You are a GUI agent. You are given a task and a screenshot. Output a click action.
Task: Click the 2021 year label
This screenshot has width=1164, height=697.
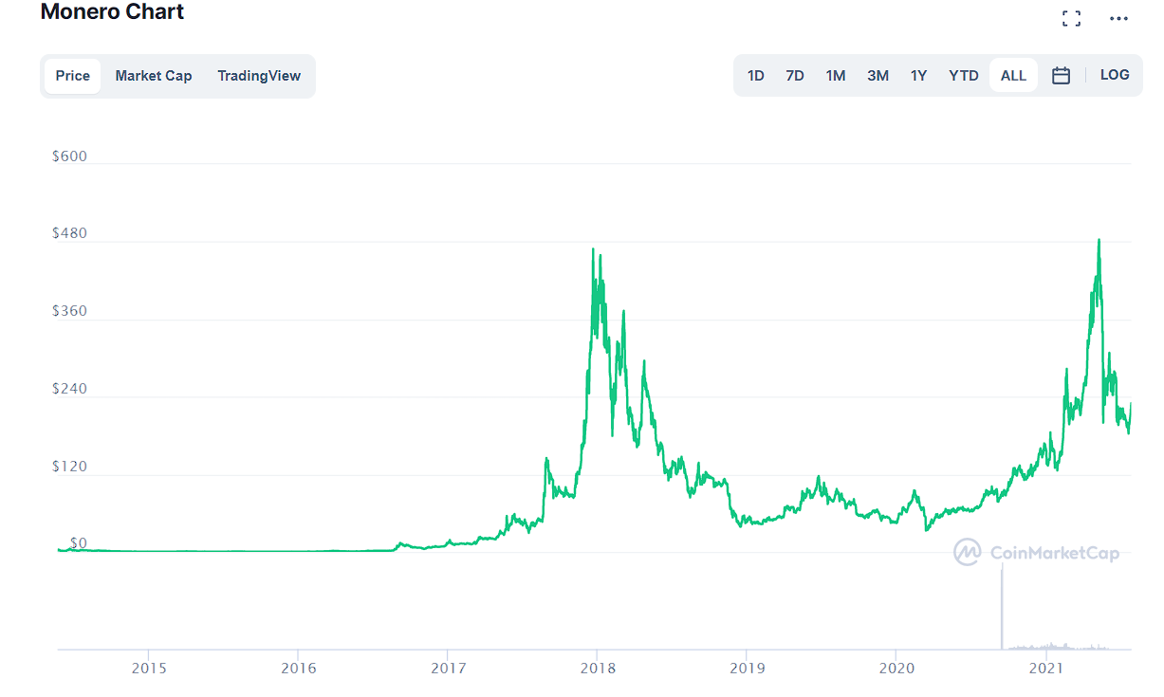coord(1045,668)
